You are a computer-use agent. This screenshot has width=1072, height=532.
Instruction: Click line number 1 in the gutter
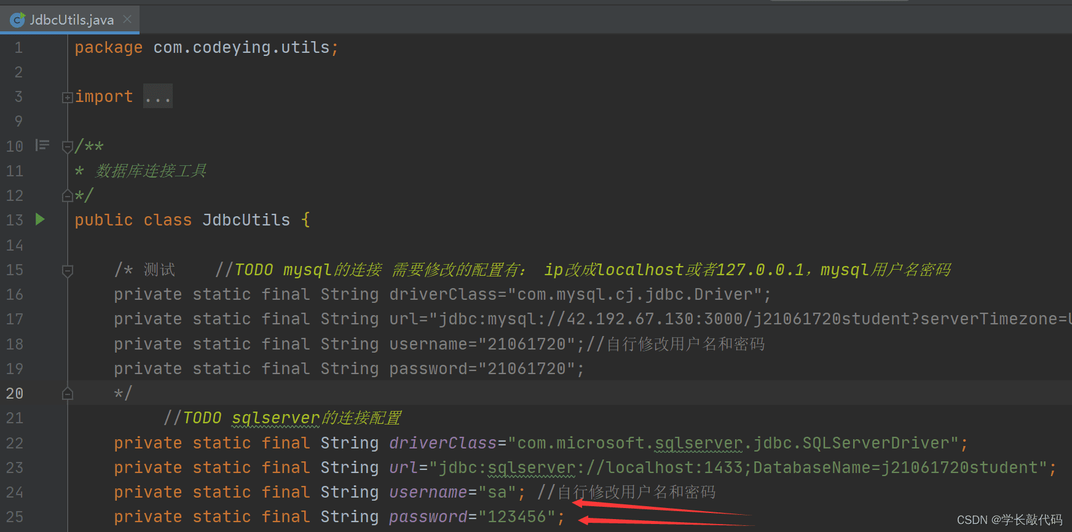pos(18,48)
